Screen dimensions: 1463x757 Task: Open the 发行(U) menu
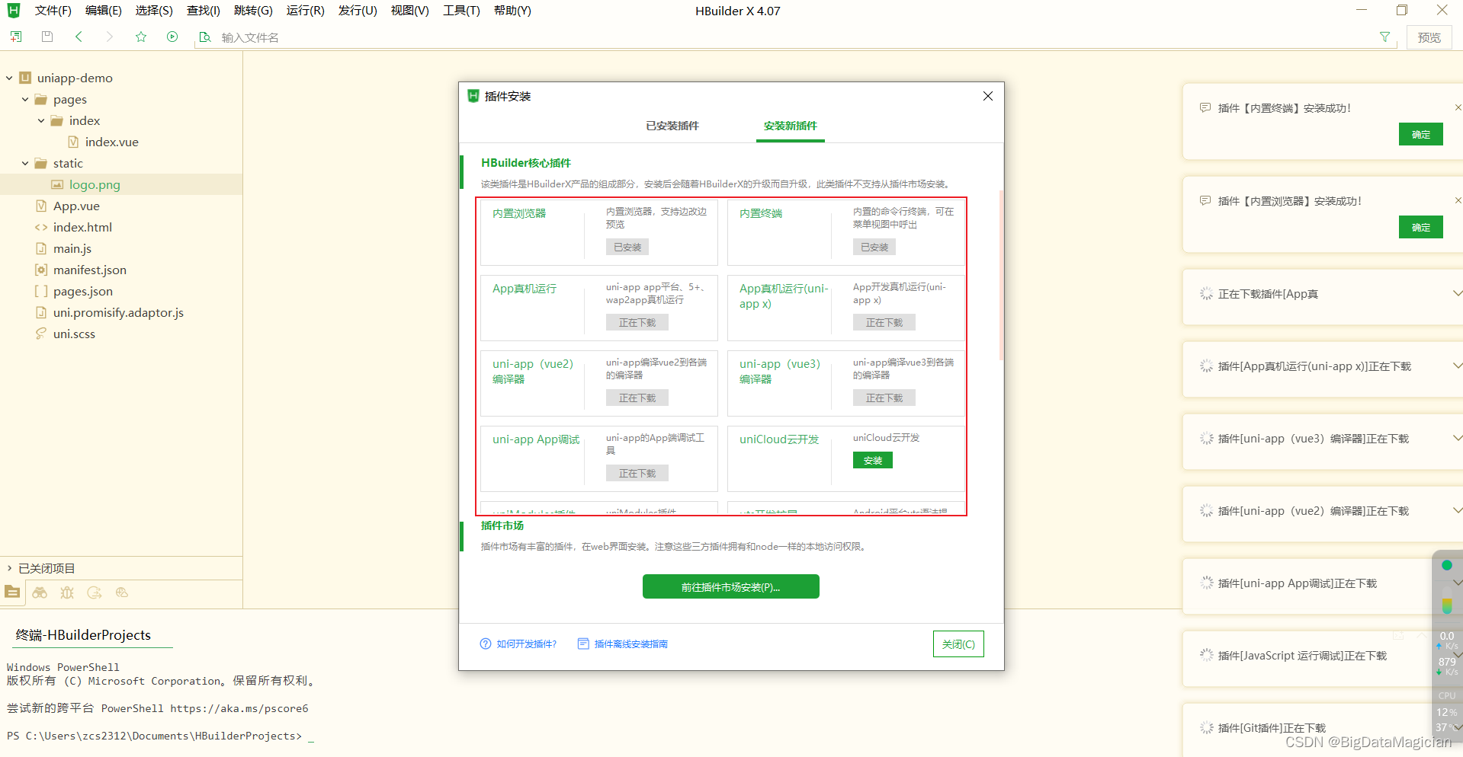point(358,11)
